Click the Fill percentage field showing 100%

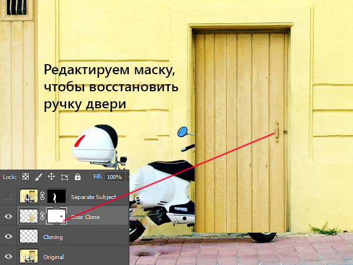[x=114, y=177]
